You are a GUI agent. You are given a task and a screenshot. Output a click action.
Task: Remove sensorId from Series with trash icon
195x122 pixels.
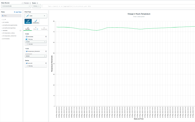tap(46, 63)
